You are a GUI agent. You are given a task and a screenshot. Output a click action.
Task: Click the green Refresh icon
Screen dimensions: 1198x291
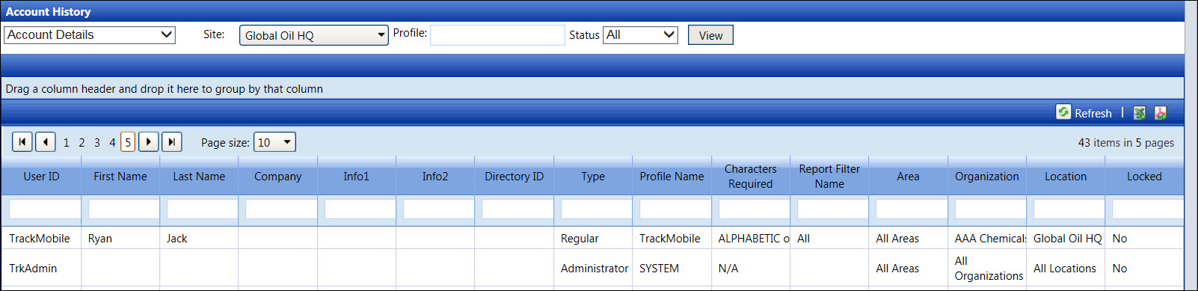(1063, 112)
